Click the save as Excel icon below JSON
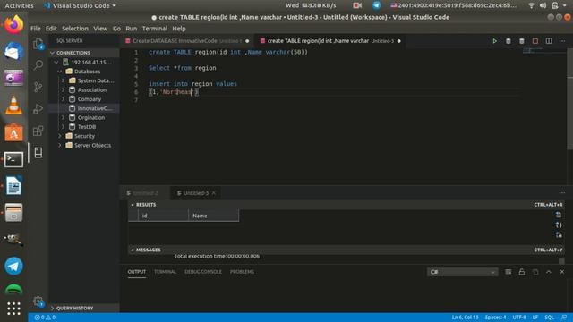The image size is (573, 322). tap(559, 234)
